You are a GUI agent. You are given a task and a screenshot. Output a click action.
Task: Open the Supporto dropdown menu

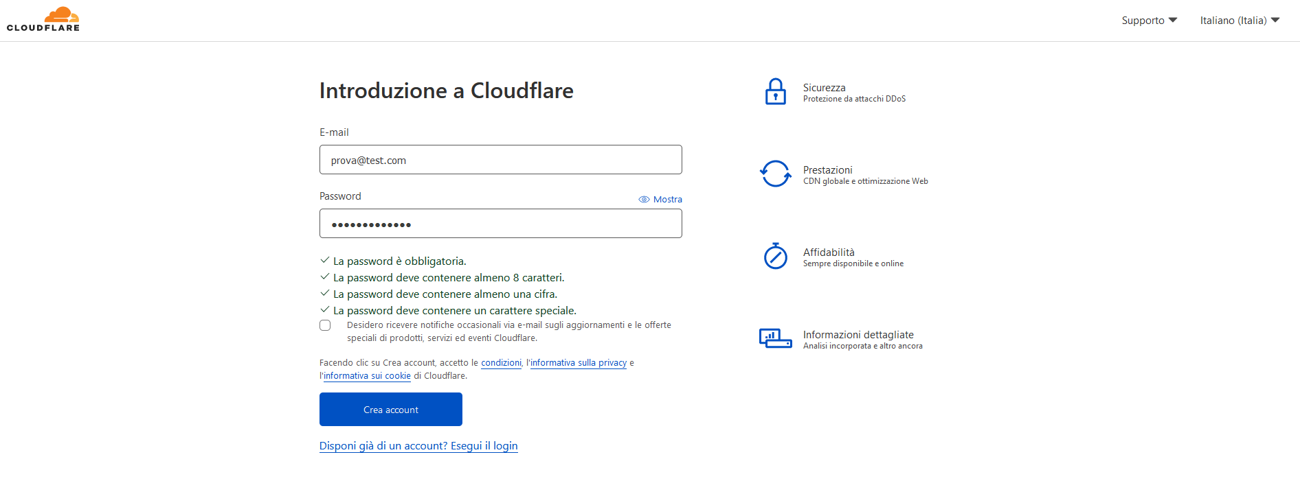point(1149,21)
